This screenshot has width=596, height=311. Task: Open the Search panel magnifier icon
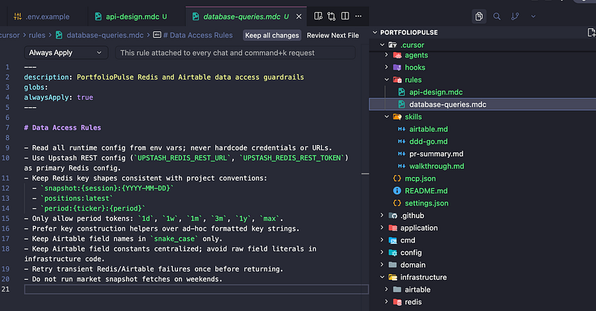click(497, 16)
